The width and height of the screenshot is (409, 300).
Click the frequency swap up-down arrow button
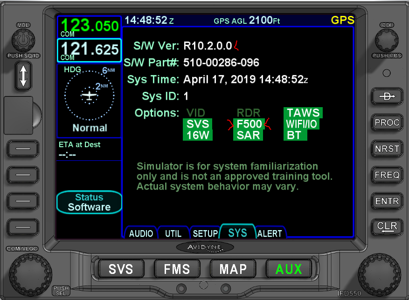point(23,76)
